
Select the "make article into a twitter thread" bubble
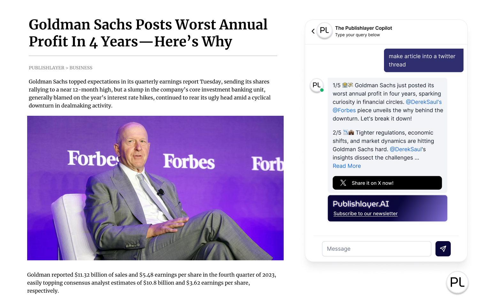(x=424, y=60)
